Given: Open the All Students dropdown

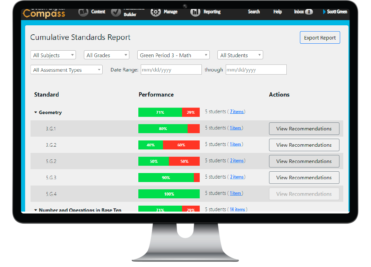Looking at the screenshot, I should (x=240, y=55).
